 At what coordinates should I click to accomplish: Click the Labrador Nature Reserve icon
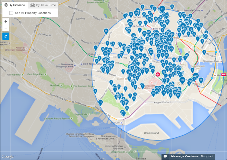[71, 118]
